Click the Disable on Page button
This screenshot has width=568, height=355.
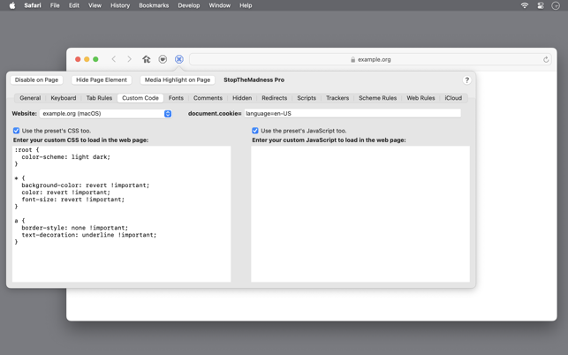click(36, 79)
